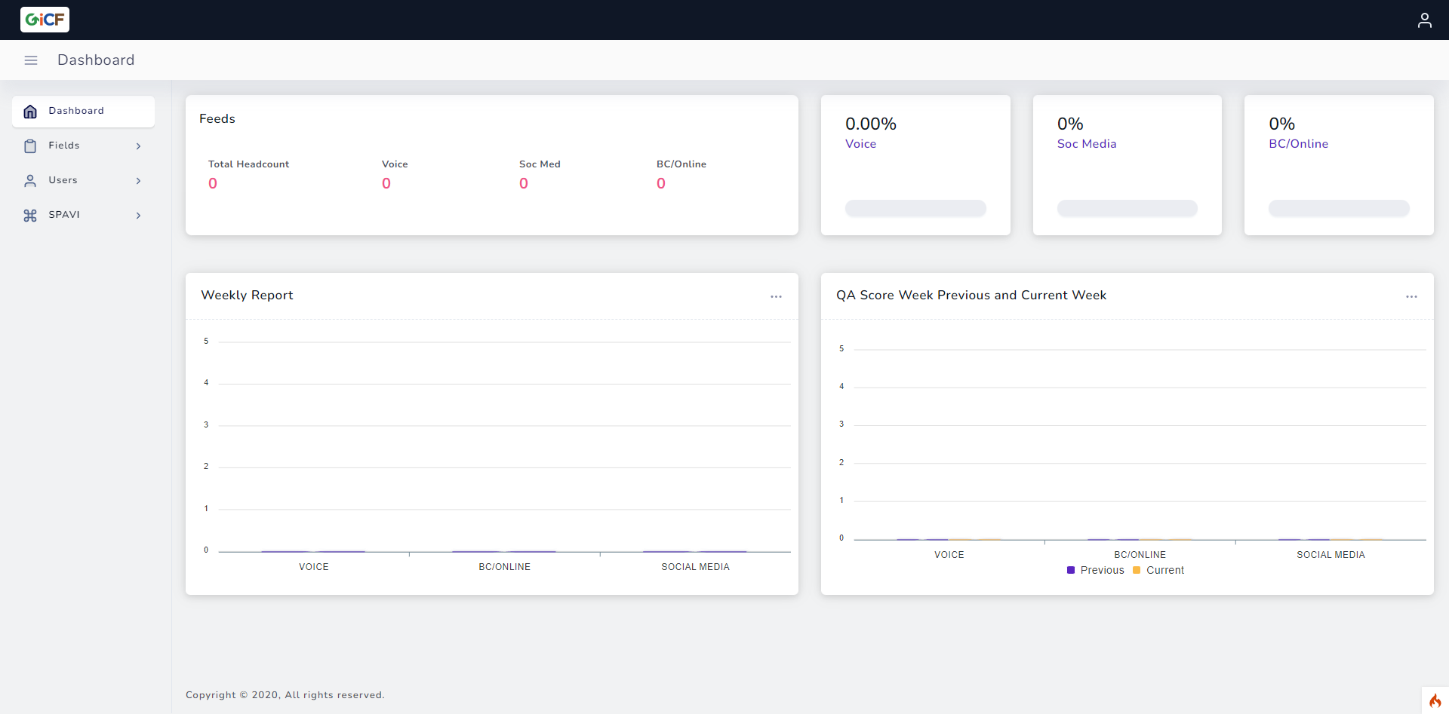Viewport: 1449px width, 714px height.
Task: Click the BC/Online progress bar
Action: [1338, 208]
